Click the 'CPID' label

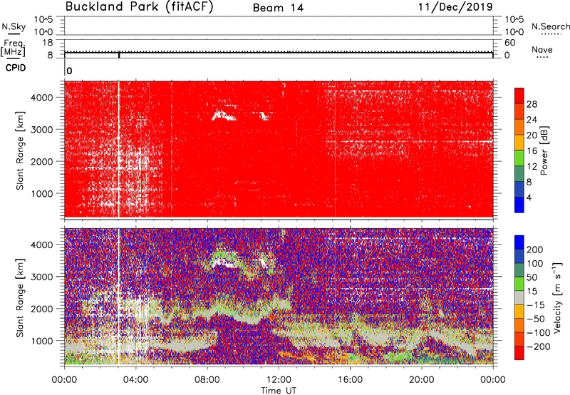[16, 68]
